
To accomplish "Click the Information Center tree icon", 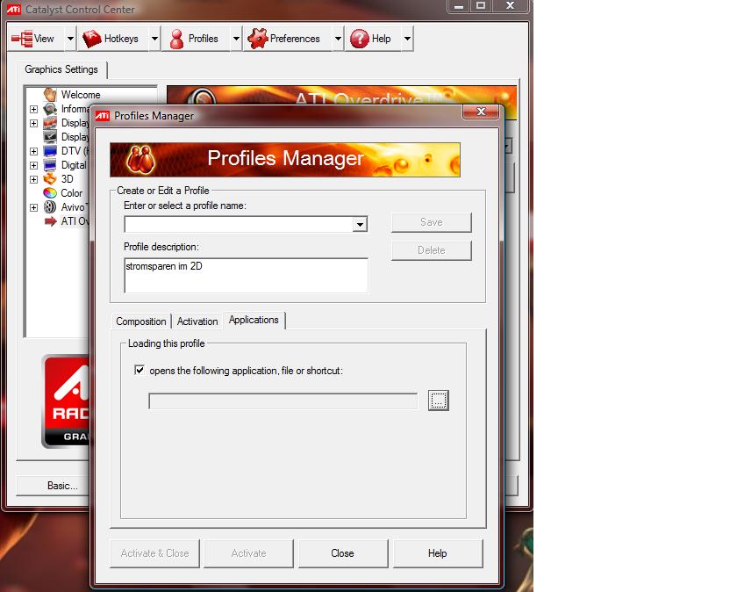I will coord(50,109).
